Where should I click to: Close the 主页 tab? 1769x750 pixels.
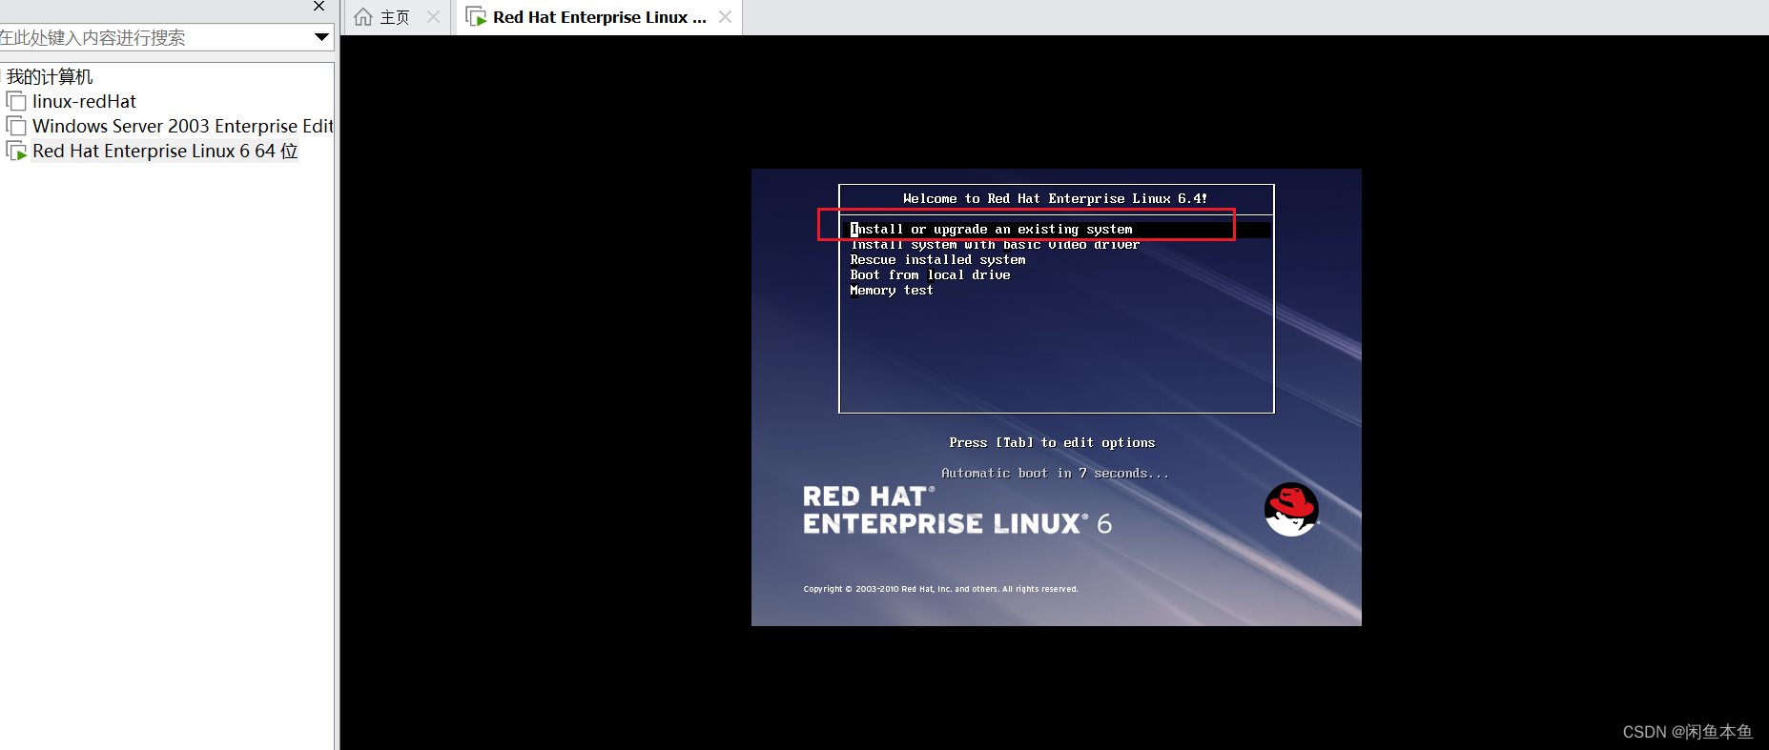(434, 17)
